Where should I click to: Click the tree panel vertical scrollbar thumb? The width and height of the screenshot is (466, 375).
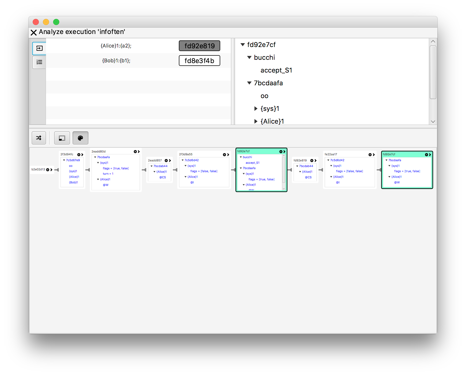pyautogui.click(x=433, y=72)
